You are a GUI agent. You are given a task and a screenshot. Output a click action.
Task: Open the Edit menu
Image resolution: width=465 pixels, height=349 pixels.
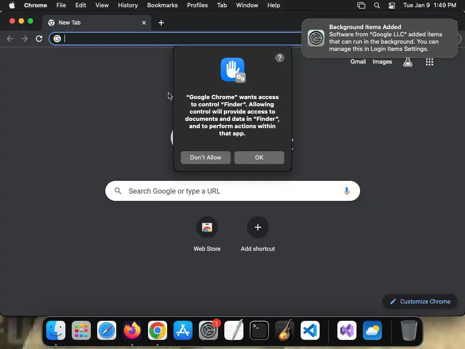pos(81,5)
